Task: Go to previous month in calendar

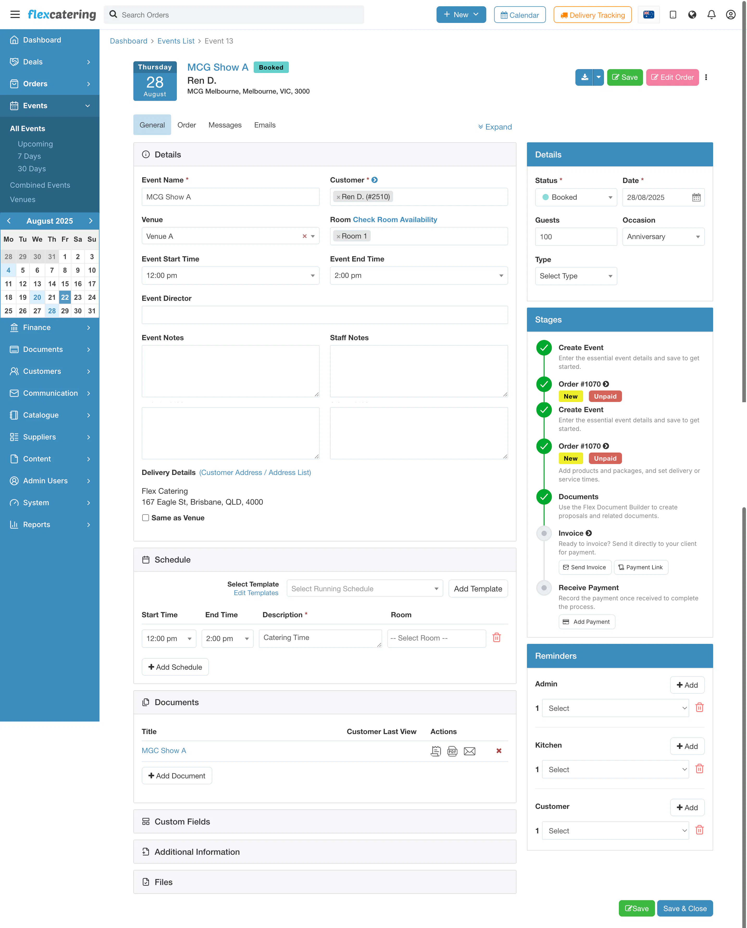Action: tap(9, 221)
